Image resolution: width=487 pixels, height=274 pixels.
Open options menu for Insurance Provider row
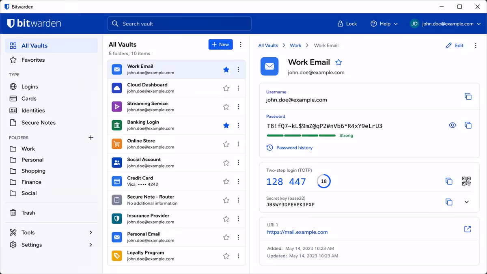[x=238, y=219]
